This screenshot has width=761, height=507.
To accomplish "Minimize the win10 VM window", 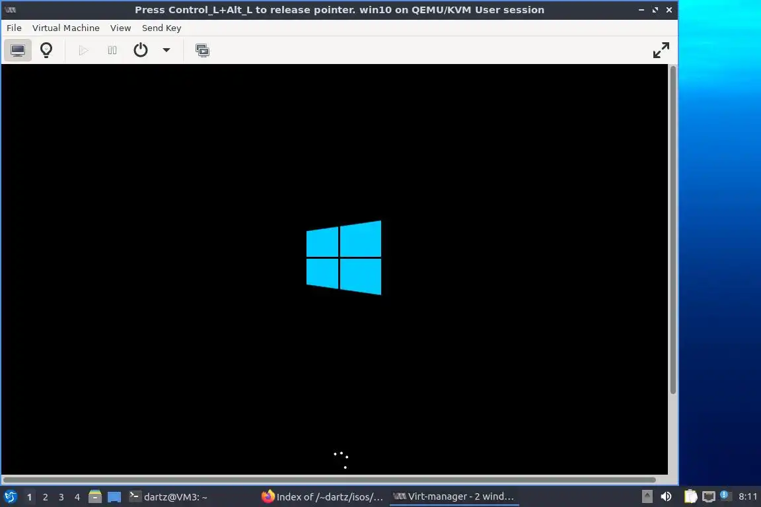I will (x=641, y=10).
